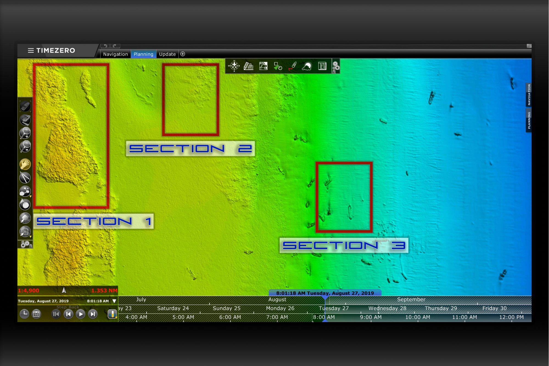Click 10:00 AM on the timeline
Image resolution: width=549 pixels, height=366 pixels.
[x=418, y=317]
